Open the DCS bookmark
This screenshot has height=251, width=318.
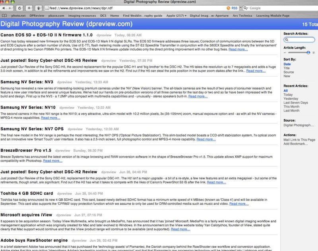point(103,16)
